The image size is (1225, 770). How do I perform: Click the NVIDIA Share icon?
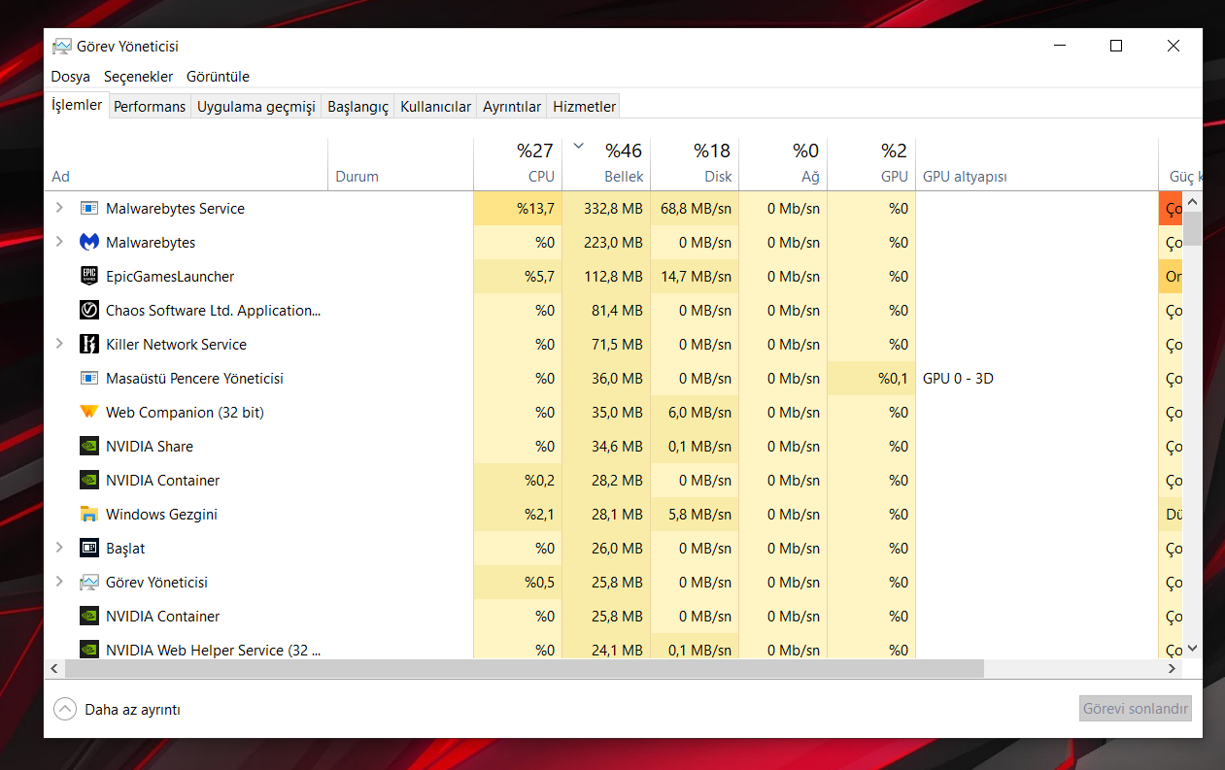pyautogui.click(x=89, y=447)
